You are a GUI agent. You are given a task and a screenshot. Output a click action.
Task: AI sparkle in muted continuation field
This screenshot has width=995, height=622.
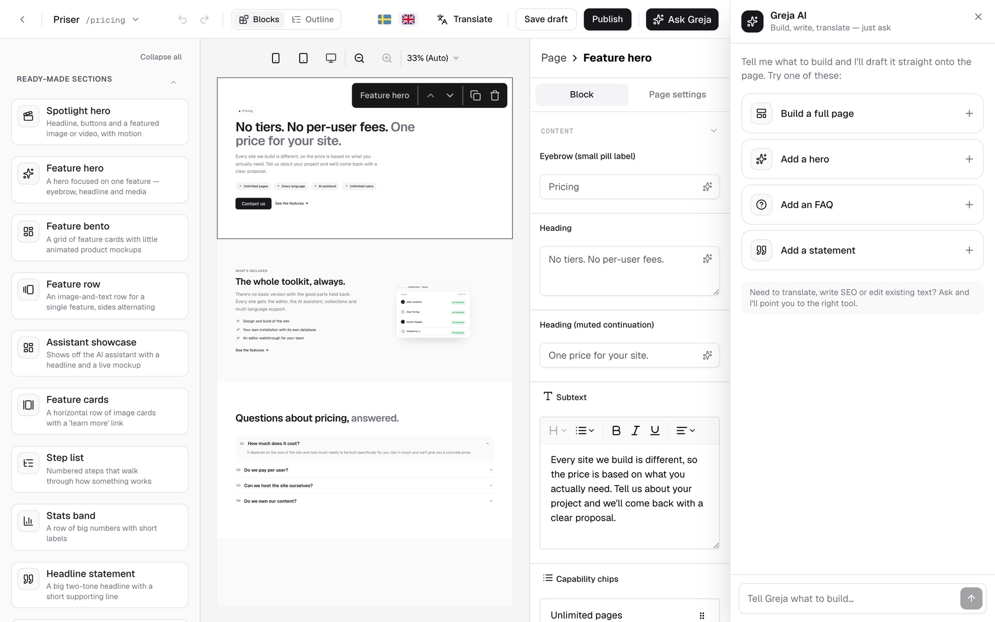click(x=707, y=355)
